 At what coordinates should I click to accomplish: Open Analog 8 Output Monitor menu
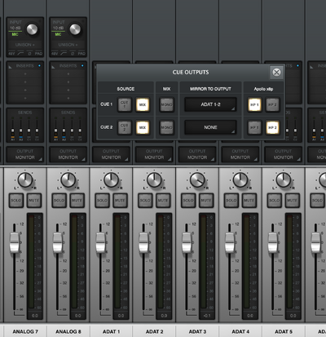[68, 154]
